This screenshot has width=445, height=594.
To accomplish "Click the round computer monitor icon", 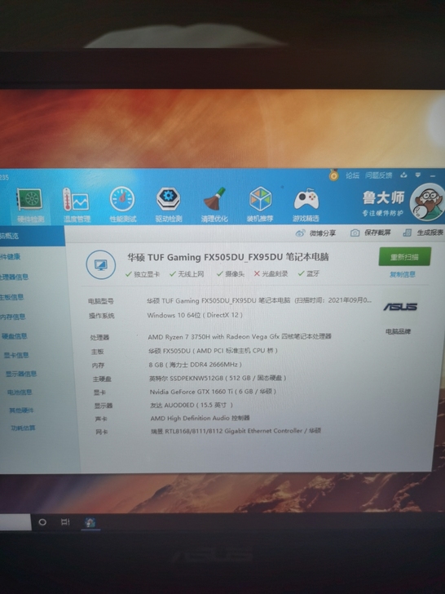I will [101, 265].
